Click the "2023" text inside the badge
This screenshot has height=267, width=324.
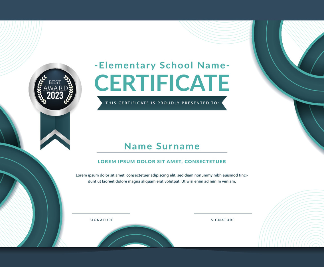click(55, 96)
